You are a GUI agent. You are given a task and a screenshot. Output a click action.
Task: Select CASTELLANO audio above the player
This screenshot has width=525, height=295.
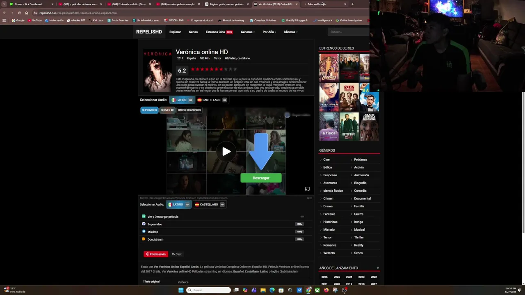[x=212, y=100]
